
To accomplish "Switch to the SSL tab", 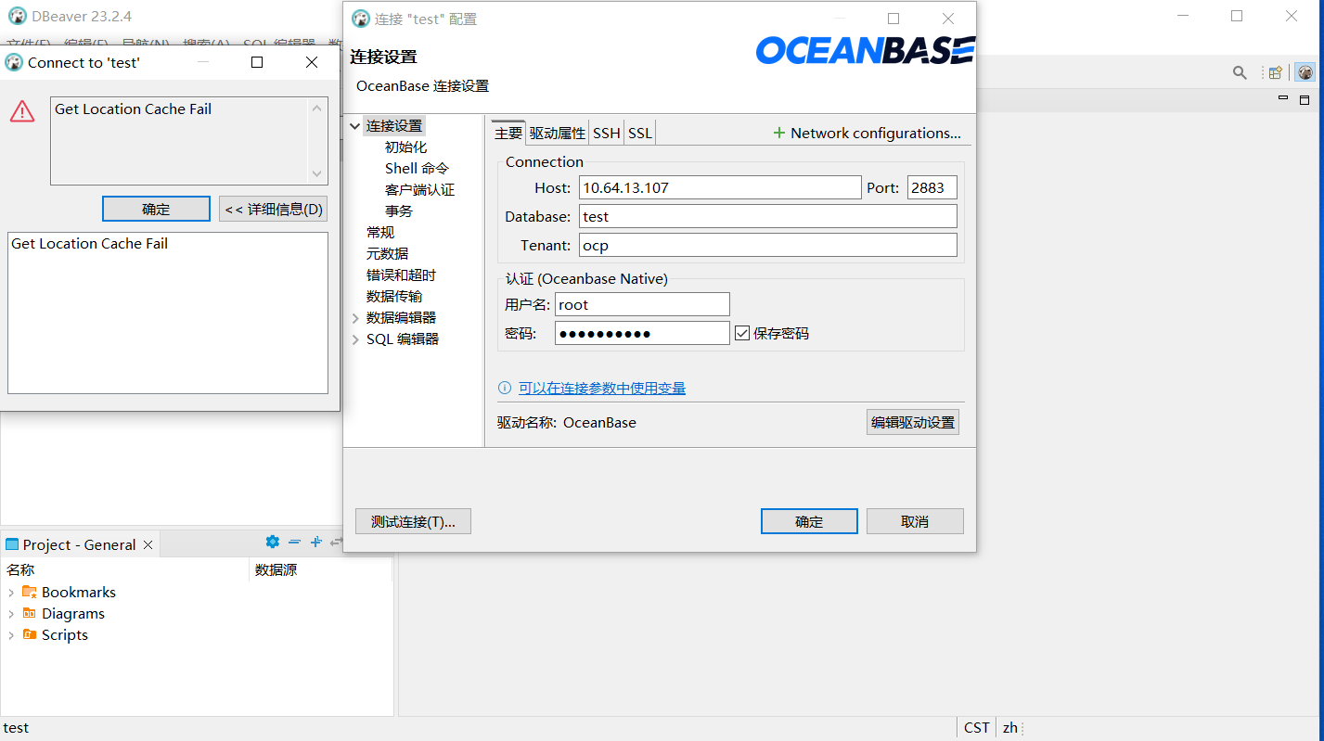I will point(640,133).
